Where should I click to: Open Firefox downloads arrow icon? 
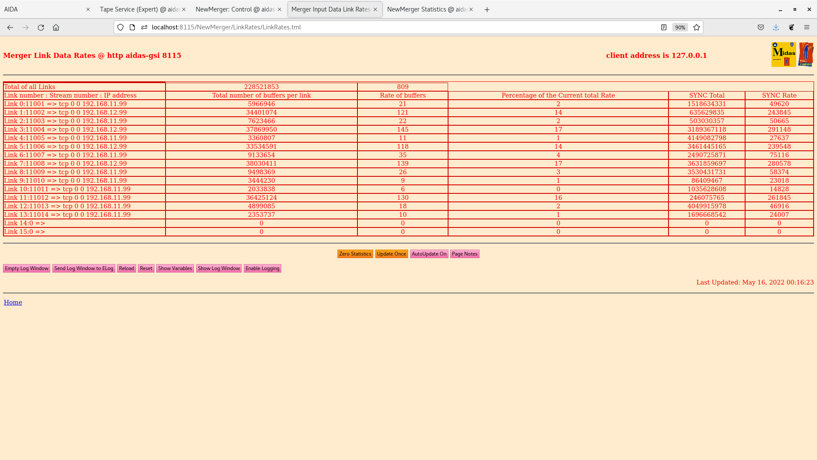click(x=776, y=27)
